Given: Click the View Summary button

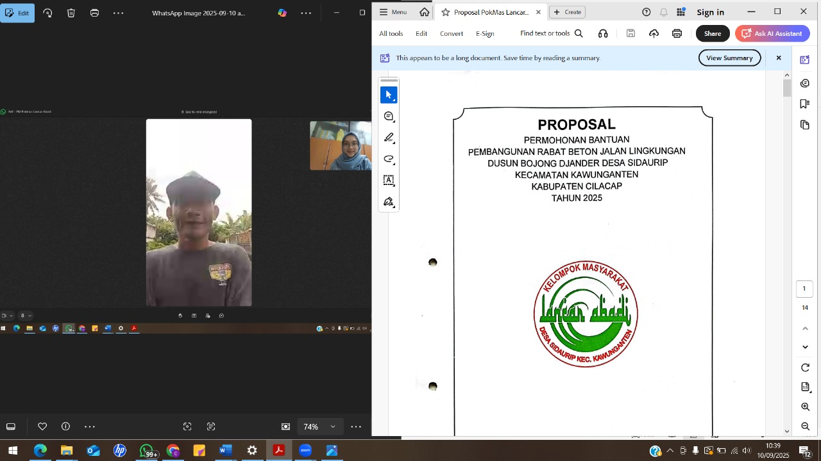Looking at the screenshot, I should [x=729, y=58].
